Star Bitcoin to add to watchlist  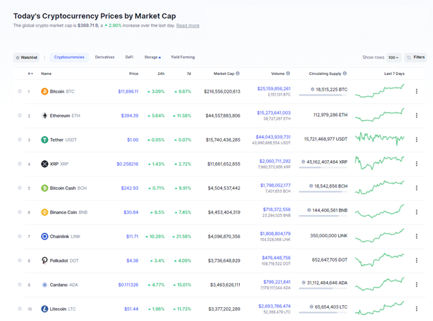coord(20,91)
